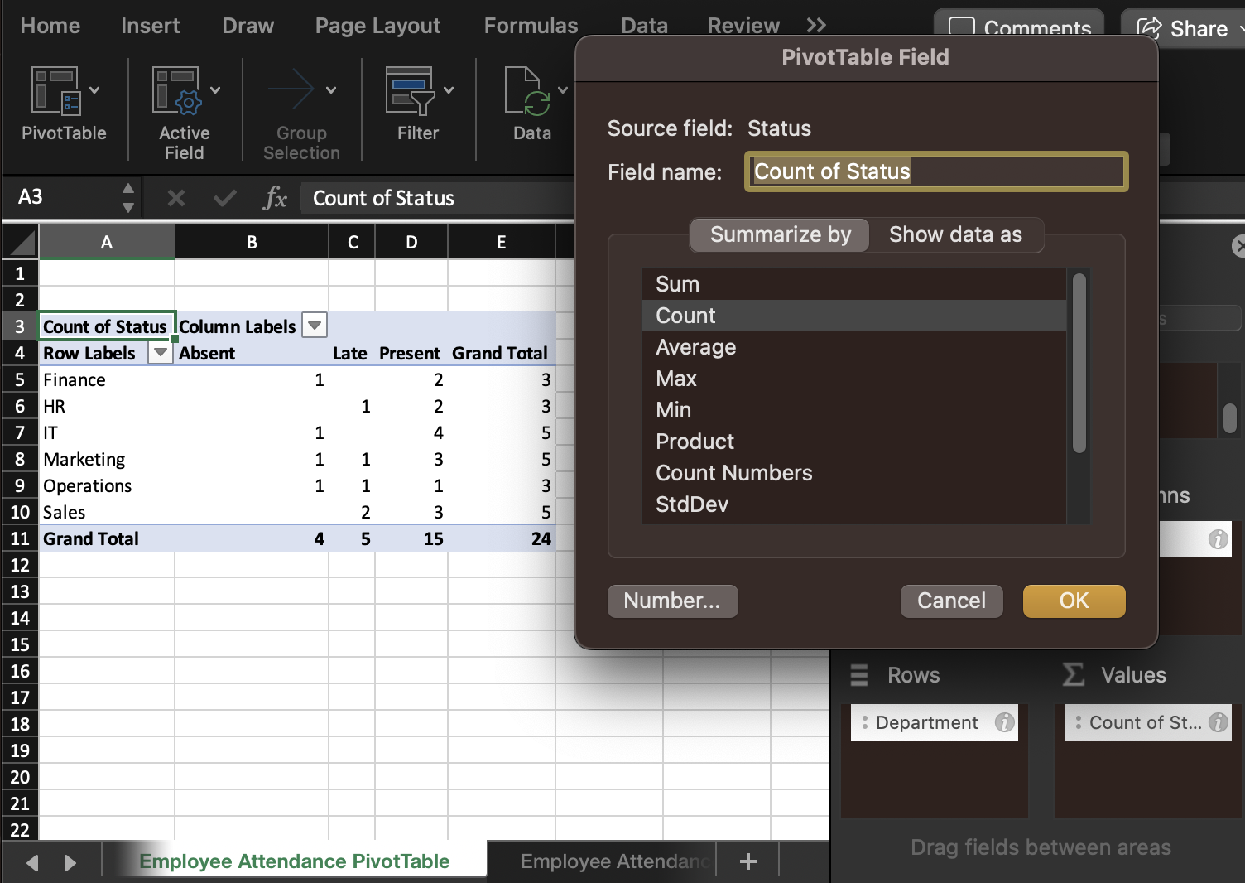Click the Name Box stepper arrows

pyautogui.click(x=128, y=198)
